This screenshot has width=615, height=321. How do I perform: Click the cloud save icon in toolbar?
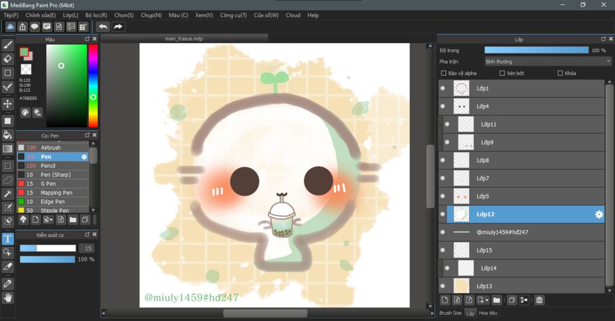point(10,26)
